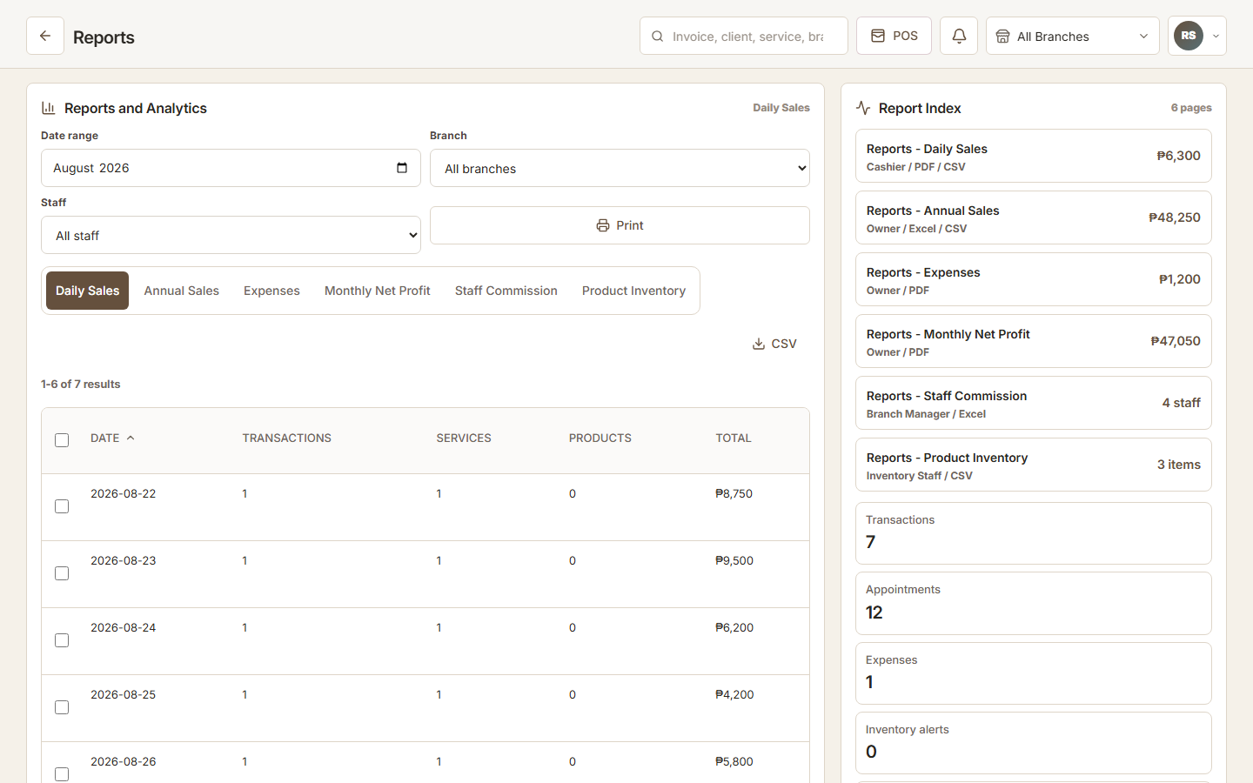Viewport: 1253px width, 783px height.
Task: Expand the account menu chevron
Action: point(1216,37)
